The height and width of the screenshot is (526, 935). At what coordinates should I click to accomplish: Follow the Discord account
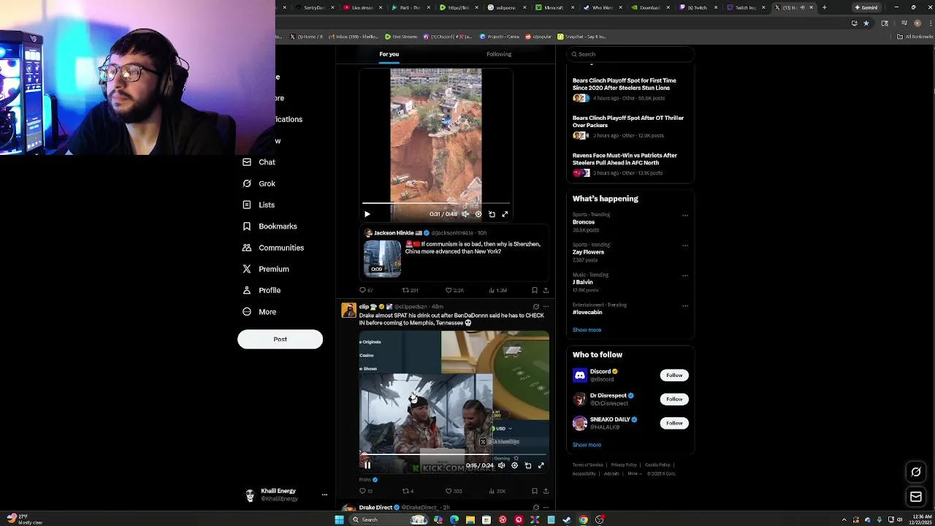coord(673,376)
